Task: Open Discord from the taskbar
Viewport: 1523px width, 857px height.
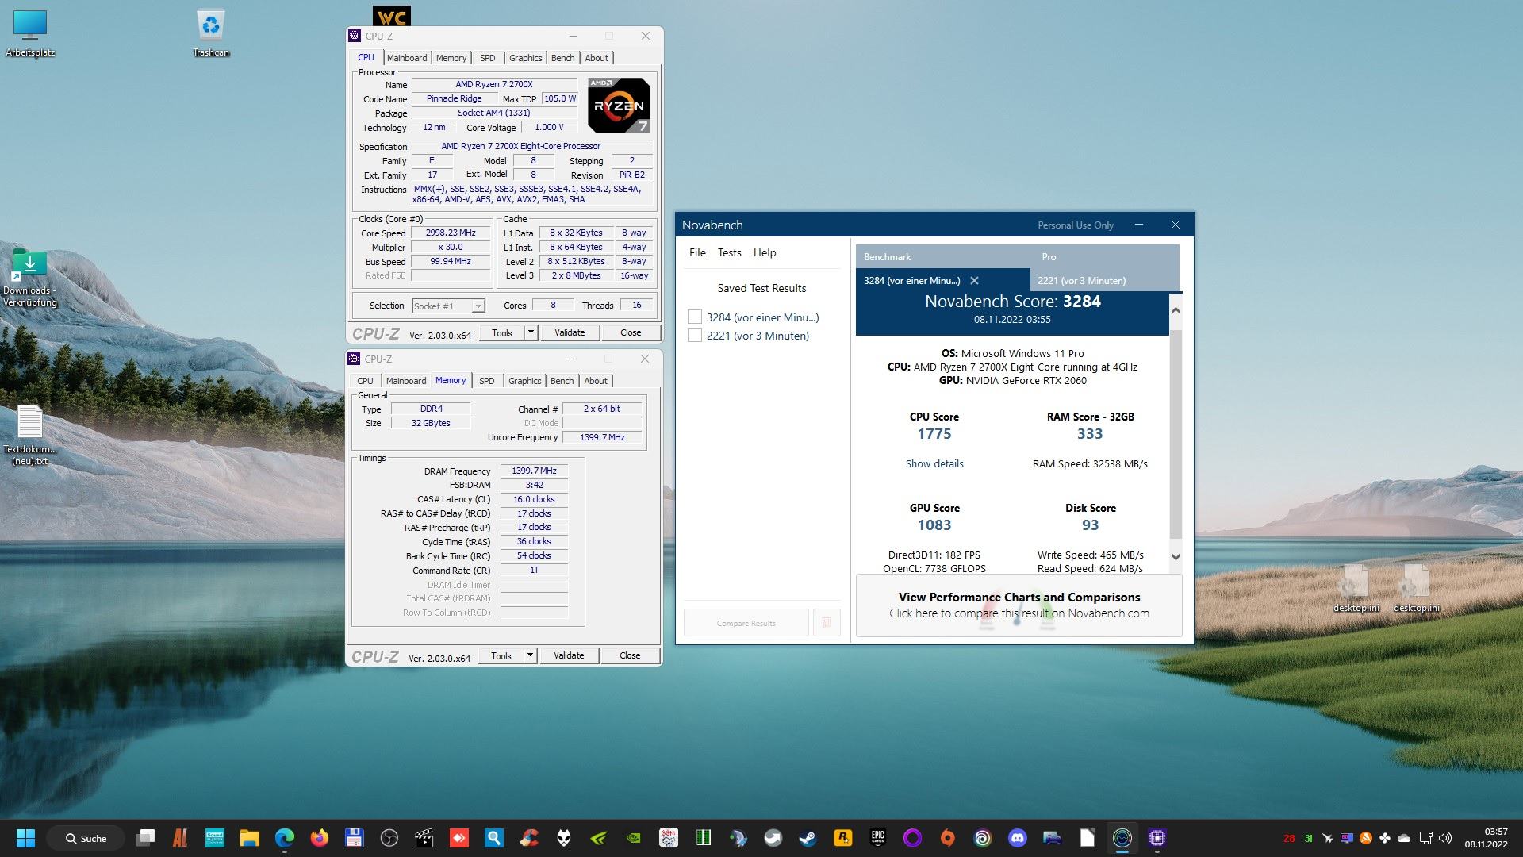Action: 1018,838
